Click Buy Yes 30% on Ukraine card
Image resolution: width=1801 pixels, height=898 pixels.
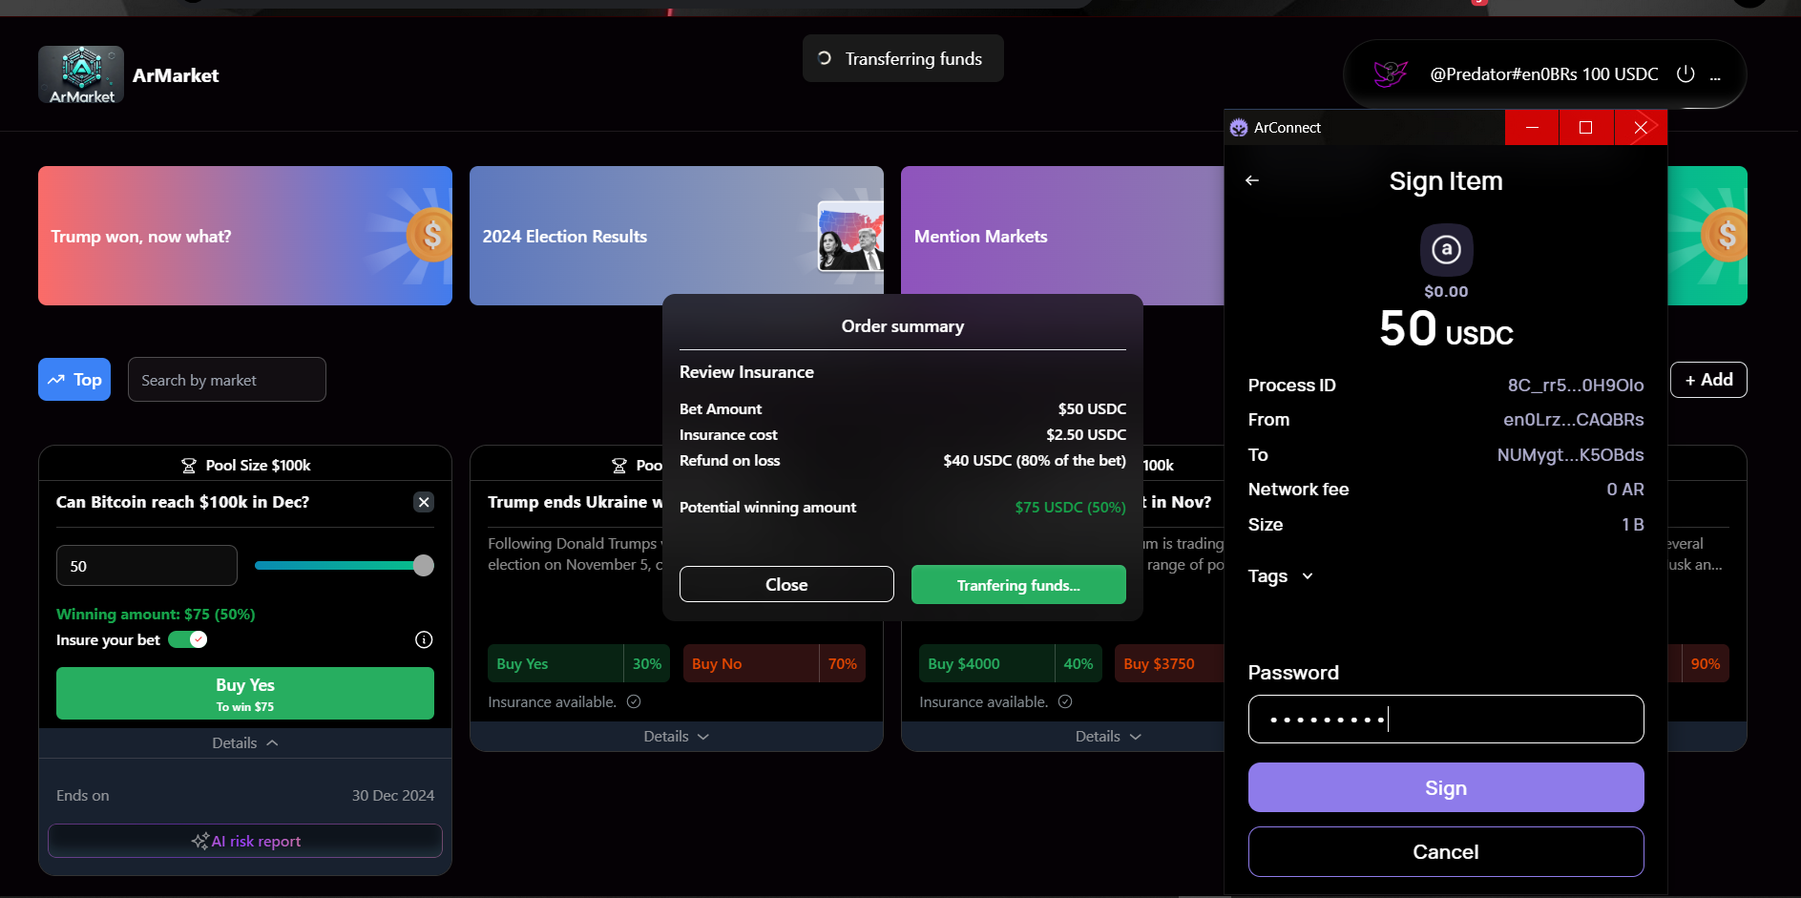578,664
